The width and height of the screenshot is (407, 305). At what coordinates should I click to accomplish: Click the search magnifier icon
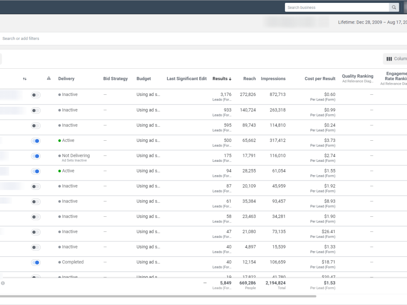tap(394, 7)
